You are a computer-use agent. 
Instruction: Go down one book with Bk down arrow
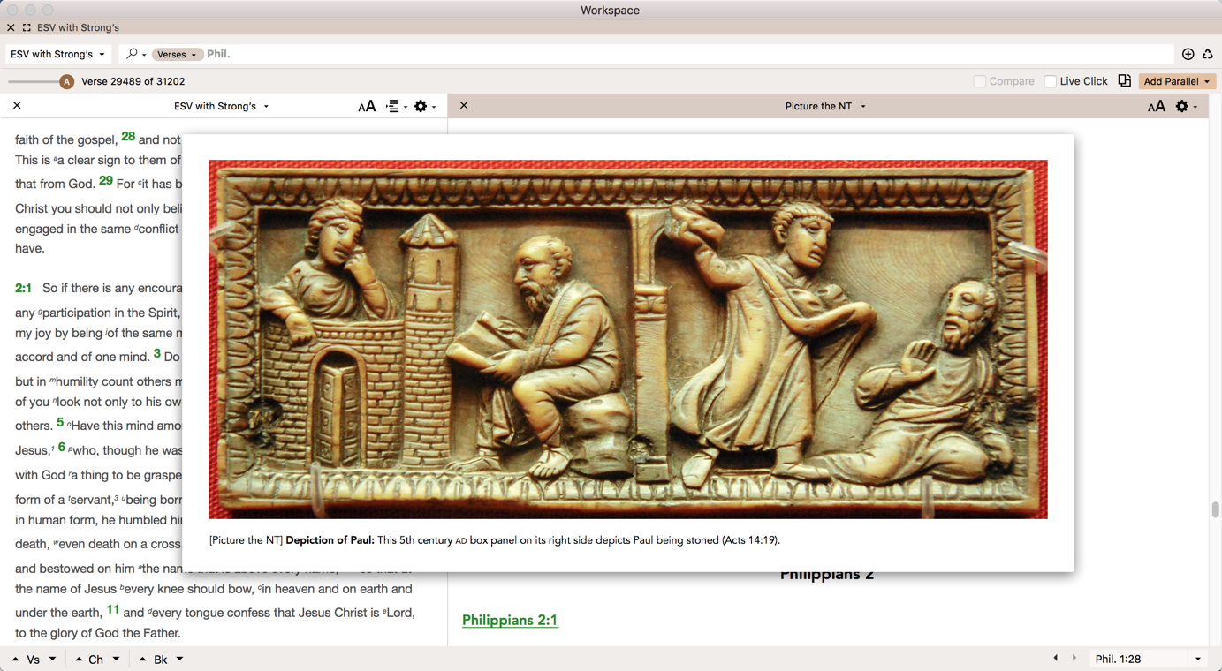coord(179,659)
